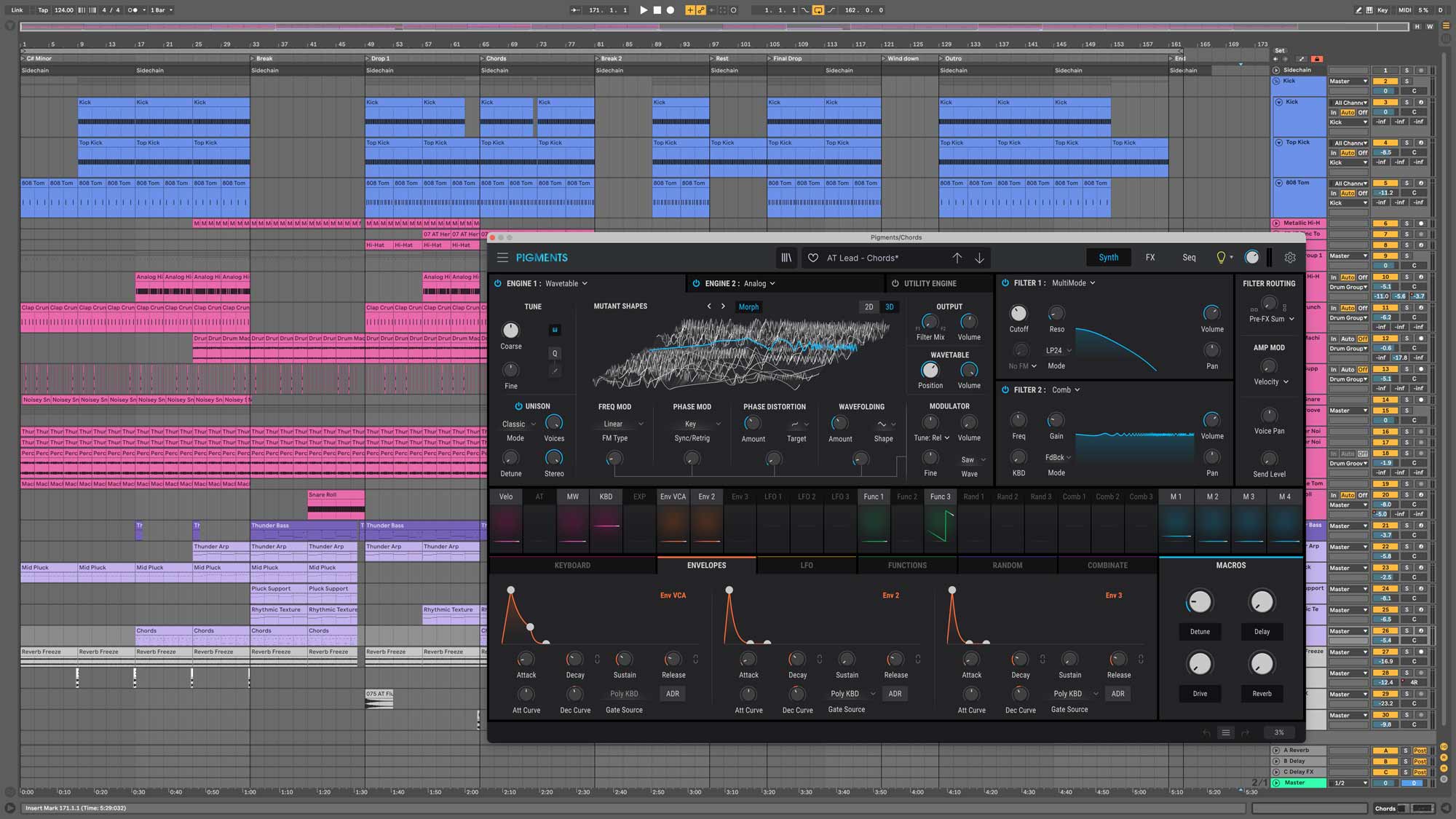This screenshot has width=1456, height=819.
Task: Expand Filter 1 MultiMode dropdown
Action: (x=1073, y=283)
